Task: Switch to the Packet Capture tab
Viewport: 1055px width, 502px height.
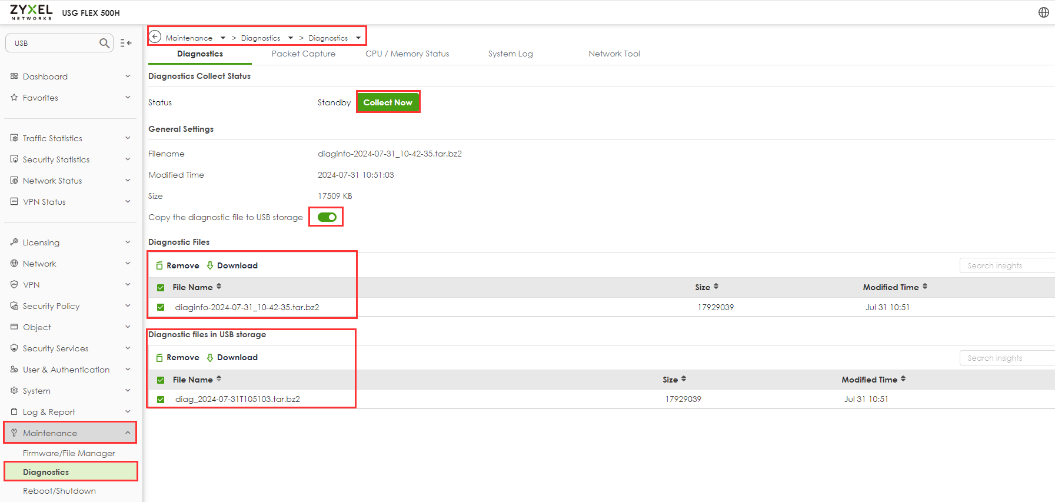Action: tap(303, 54)
